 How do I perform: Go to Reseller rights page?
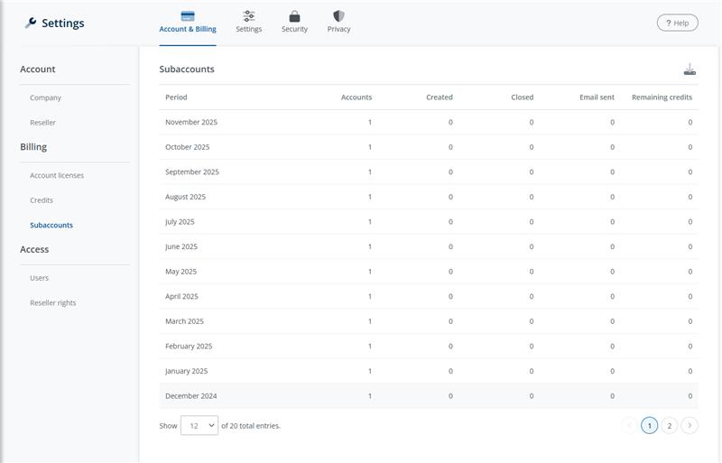coord(53,303)
